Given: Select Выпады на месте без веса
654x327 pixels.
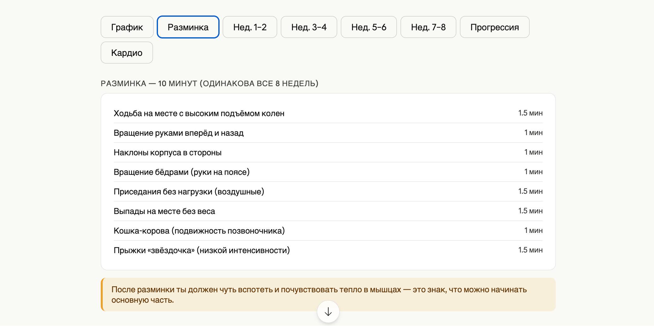Looking at the screenshot, I should coord(164,211).
